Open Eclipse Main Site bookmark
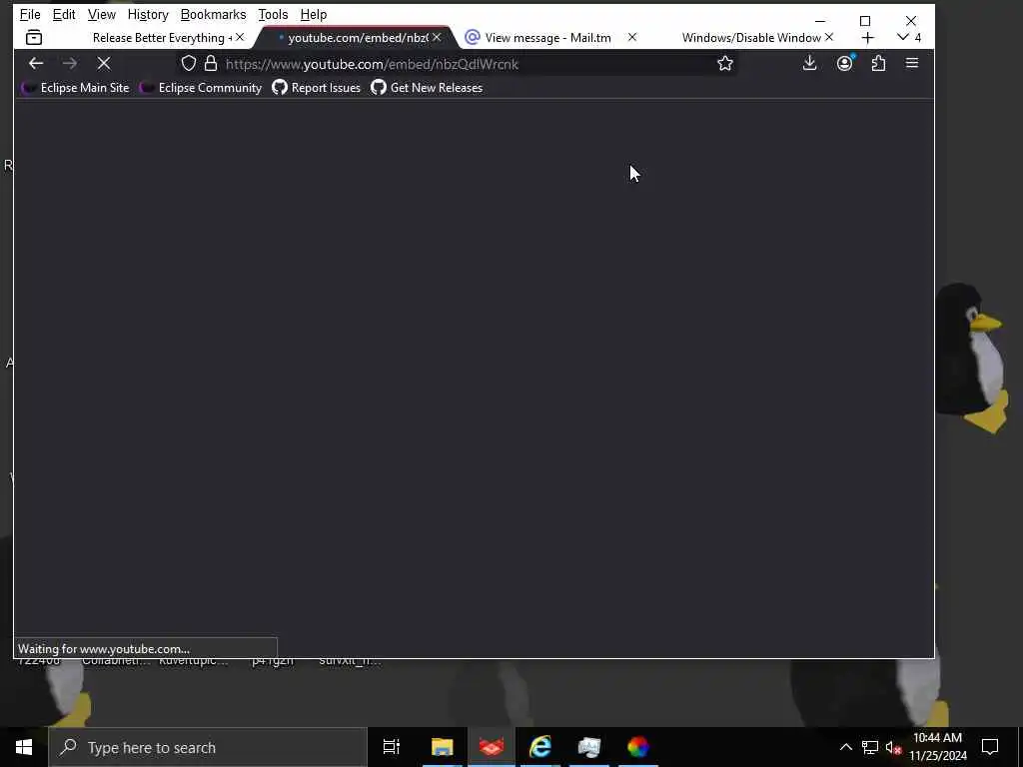1023x767 pixels. tap(75, 88)
